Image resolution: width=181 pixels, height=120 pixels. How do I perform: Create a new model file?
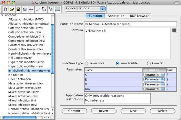[5, 9]
